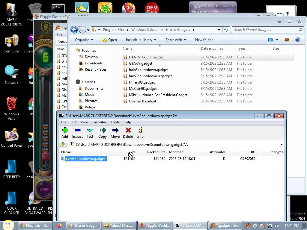Open the view options dropdown arrow

(x=277, y=40)
